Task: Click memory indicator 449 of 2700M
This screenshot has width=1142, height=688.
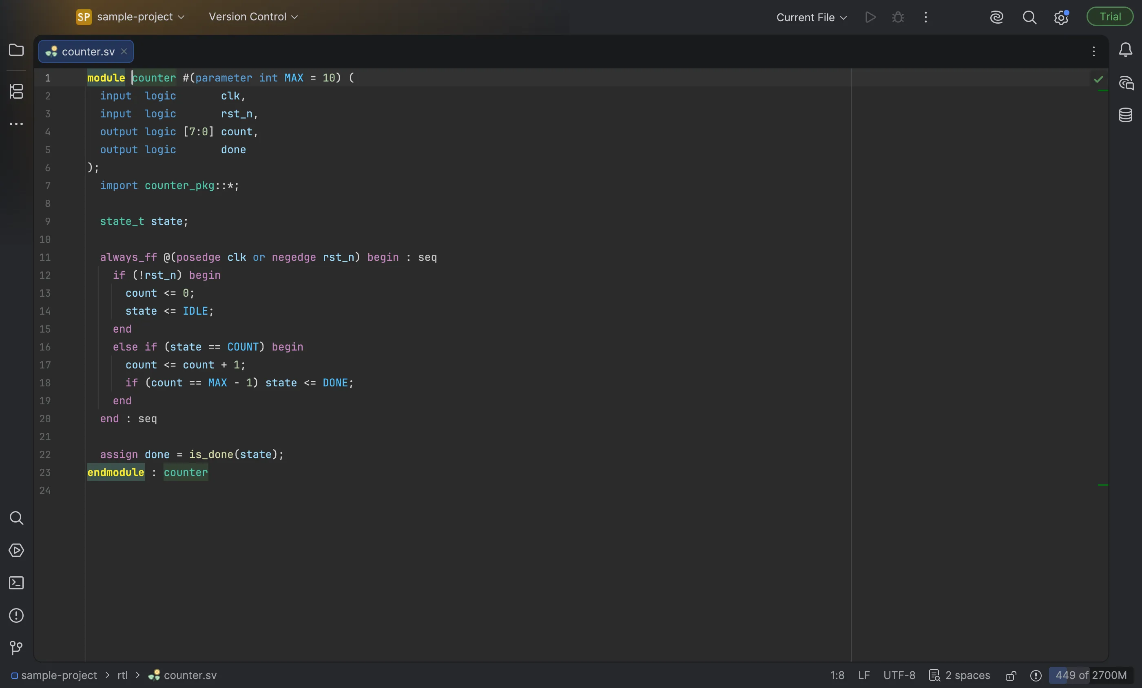Action: pyautogui.click(x=1091, y=675)
